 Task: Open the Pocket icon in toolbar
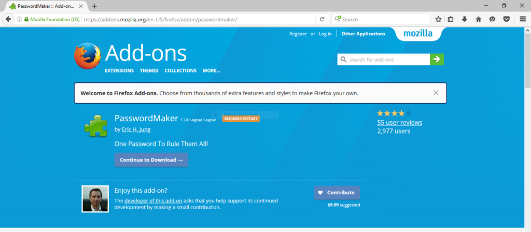pyautogui.click(x=506, y=19)
